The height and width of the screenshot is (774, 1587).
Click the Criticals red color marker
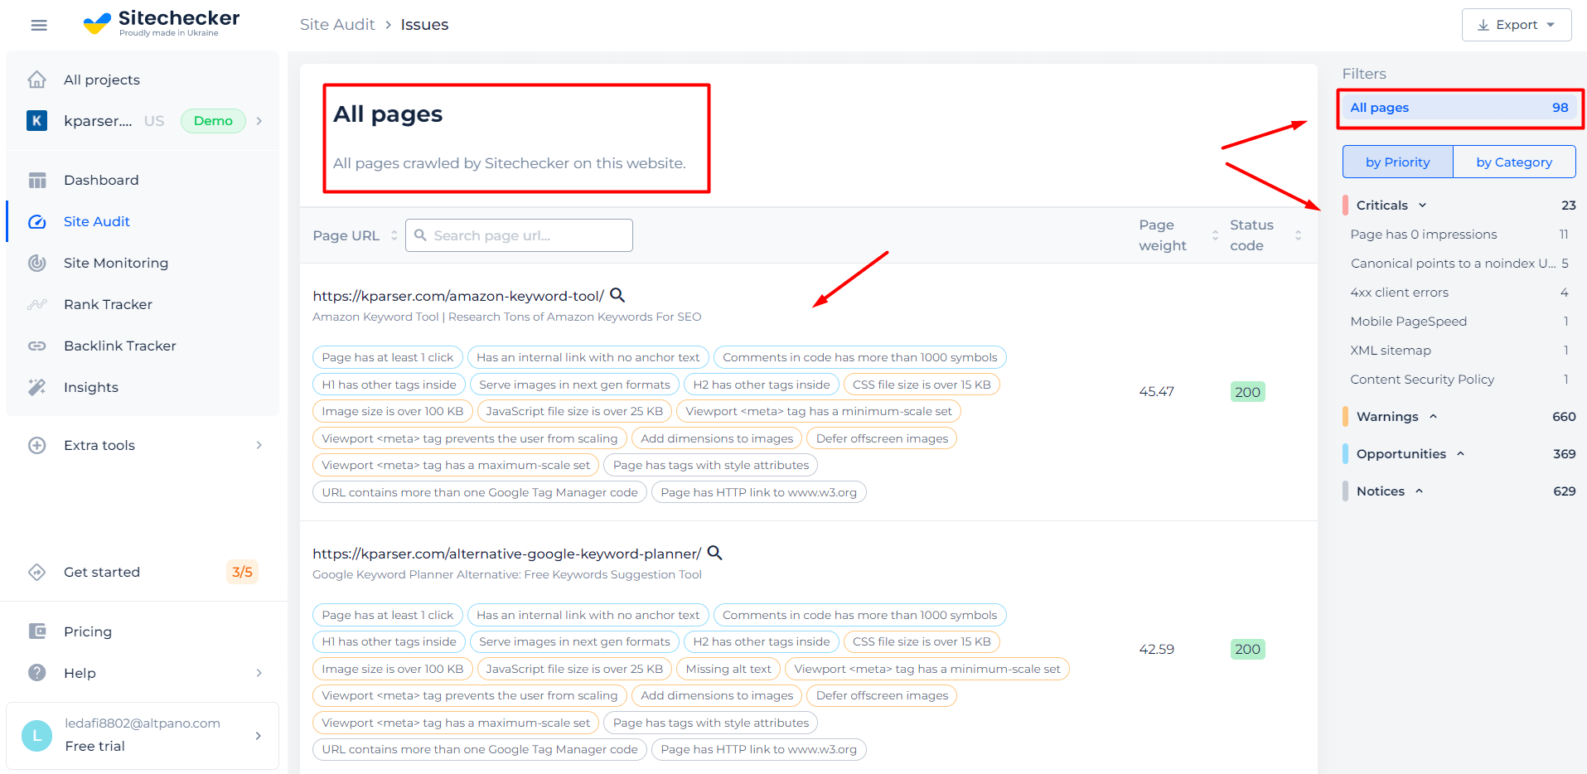click(1345, 205)
